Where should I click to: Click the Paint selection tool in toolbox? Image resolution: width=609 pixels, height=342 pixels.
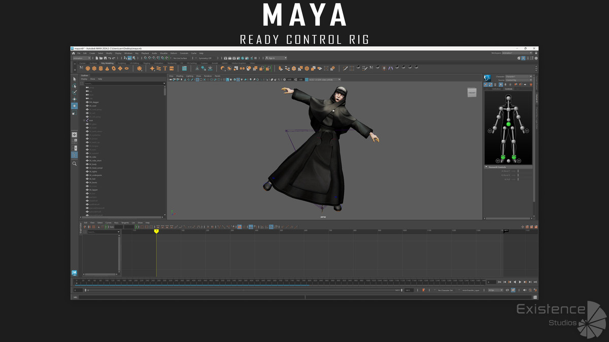tap(75, 93)
